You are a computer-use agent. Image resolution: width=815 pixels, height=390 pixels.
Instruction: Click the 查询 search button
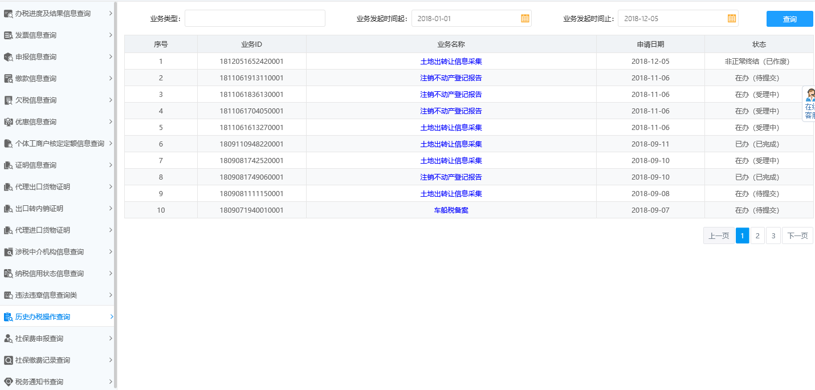[789, 18]
